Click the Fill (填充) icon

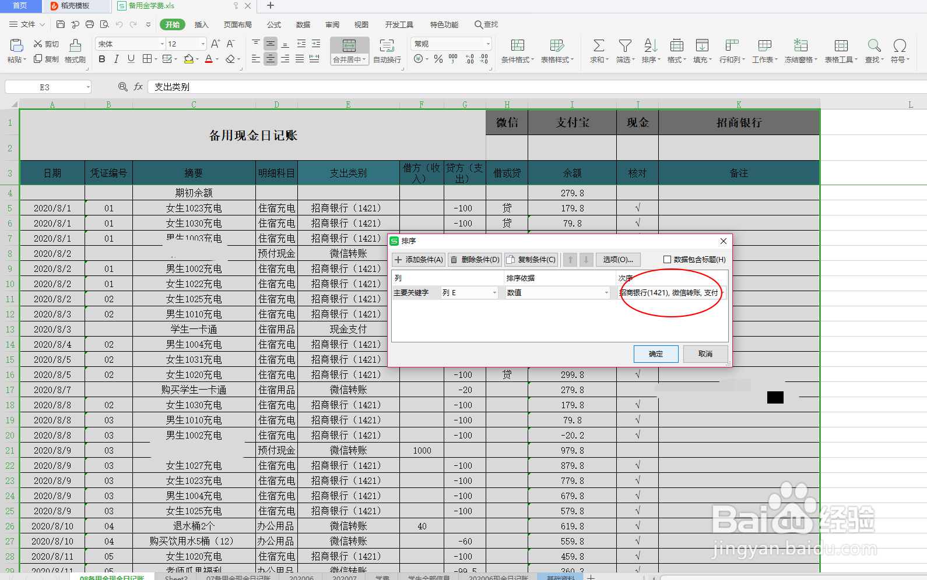pos(702,46)
